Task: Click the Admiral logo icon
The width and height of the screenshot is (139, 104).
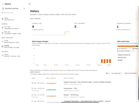Action: coord(3,4)
